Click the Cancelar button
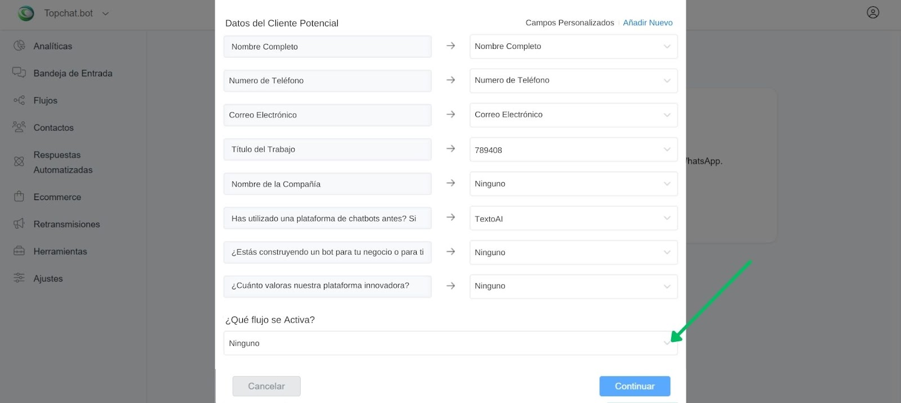This screenshot has height=403, width=901. (266, 386)
